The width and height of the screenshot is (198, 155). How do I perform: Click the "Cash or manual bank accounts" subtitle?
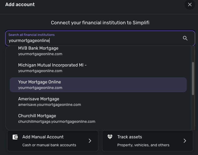click(x=49, y=145)
